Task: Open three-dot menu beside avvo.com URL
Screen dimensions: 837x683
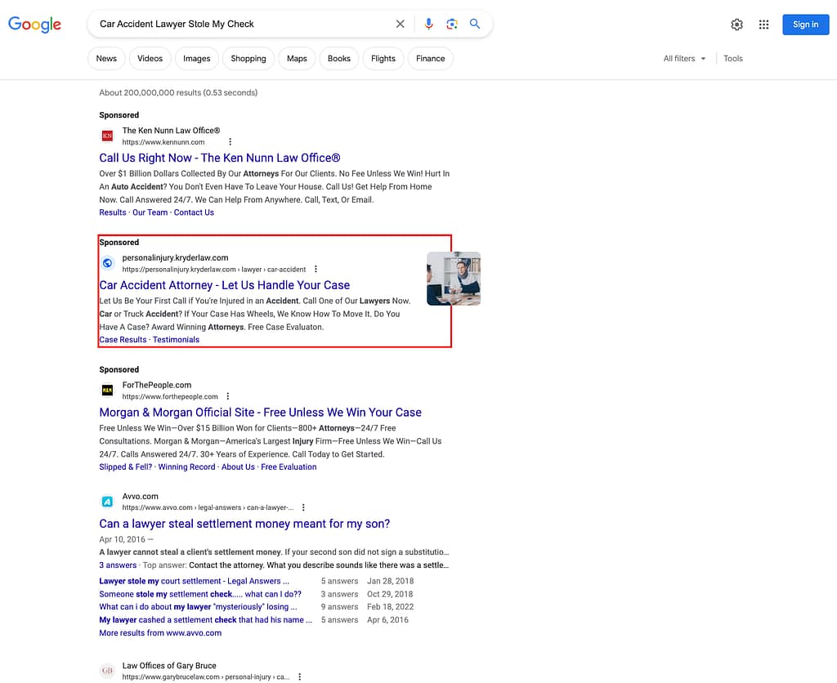Action: 303,507
